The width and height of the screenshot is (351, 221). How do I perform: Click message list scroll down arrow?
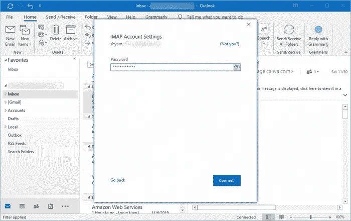(183, 210)
